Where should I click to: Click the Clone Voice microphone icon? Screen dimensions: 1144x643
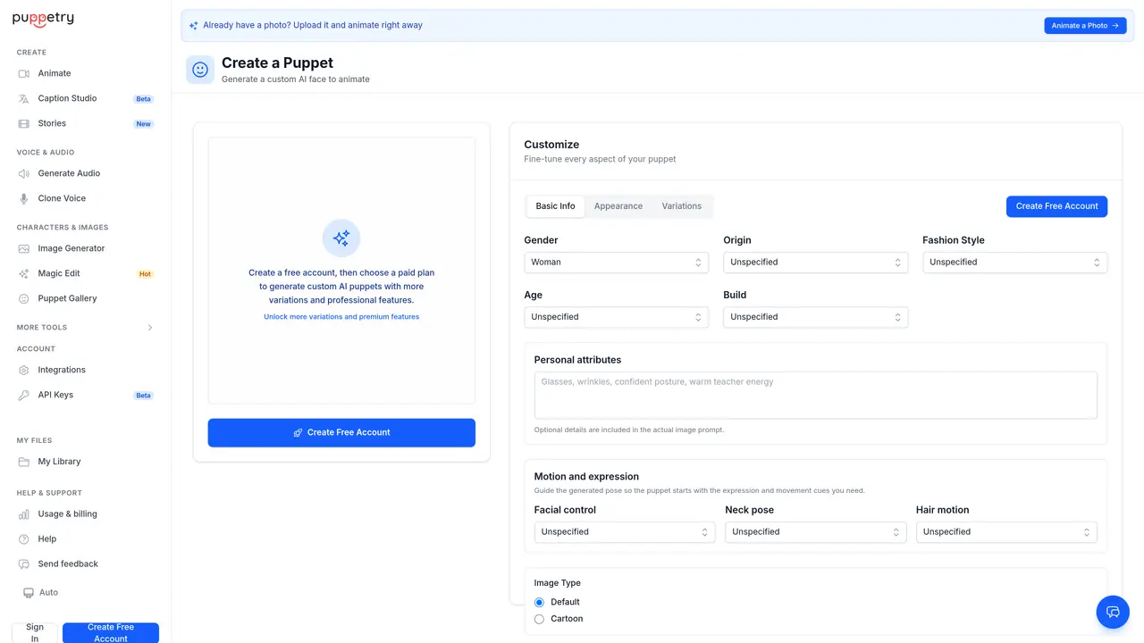point(24,198)
